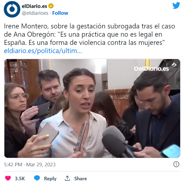Click the small badge icon in video corner
The width and height of the screenshot is (184, 183).
click(174, 65)
